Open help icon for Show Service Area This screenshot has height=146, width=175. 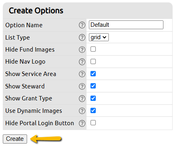point(82,74)
